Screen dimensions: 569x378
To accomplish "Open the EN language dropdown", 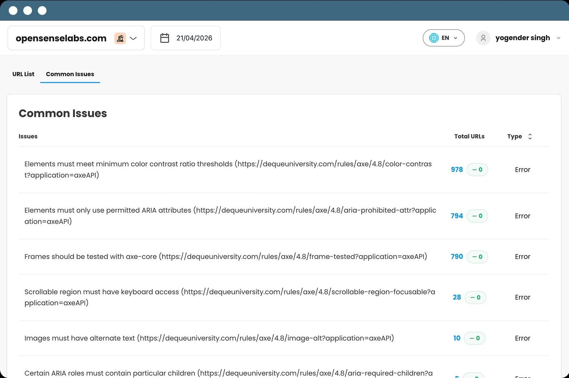I will coord(444,38).
